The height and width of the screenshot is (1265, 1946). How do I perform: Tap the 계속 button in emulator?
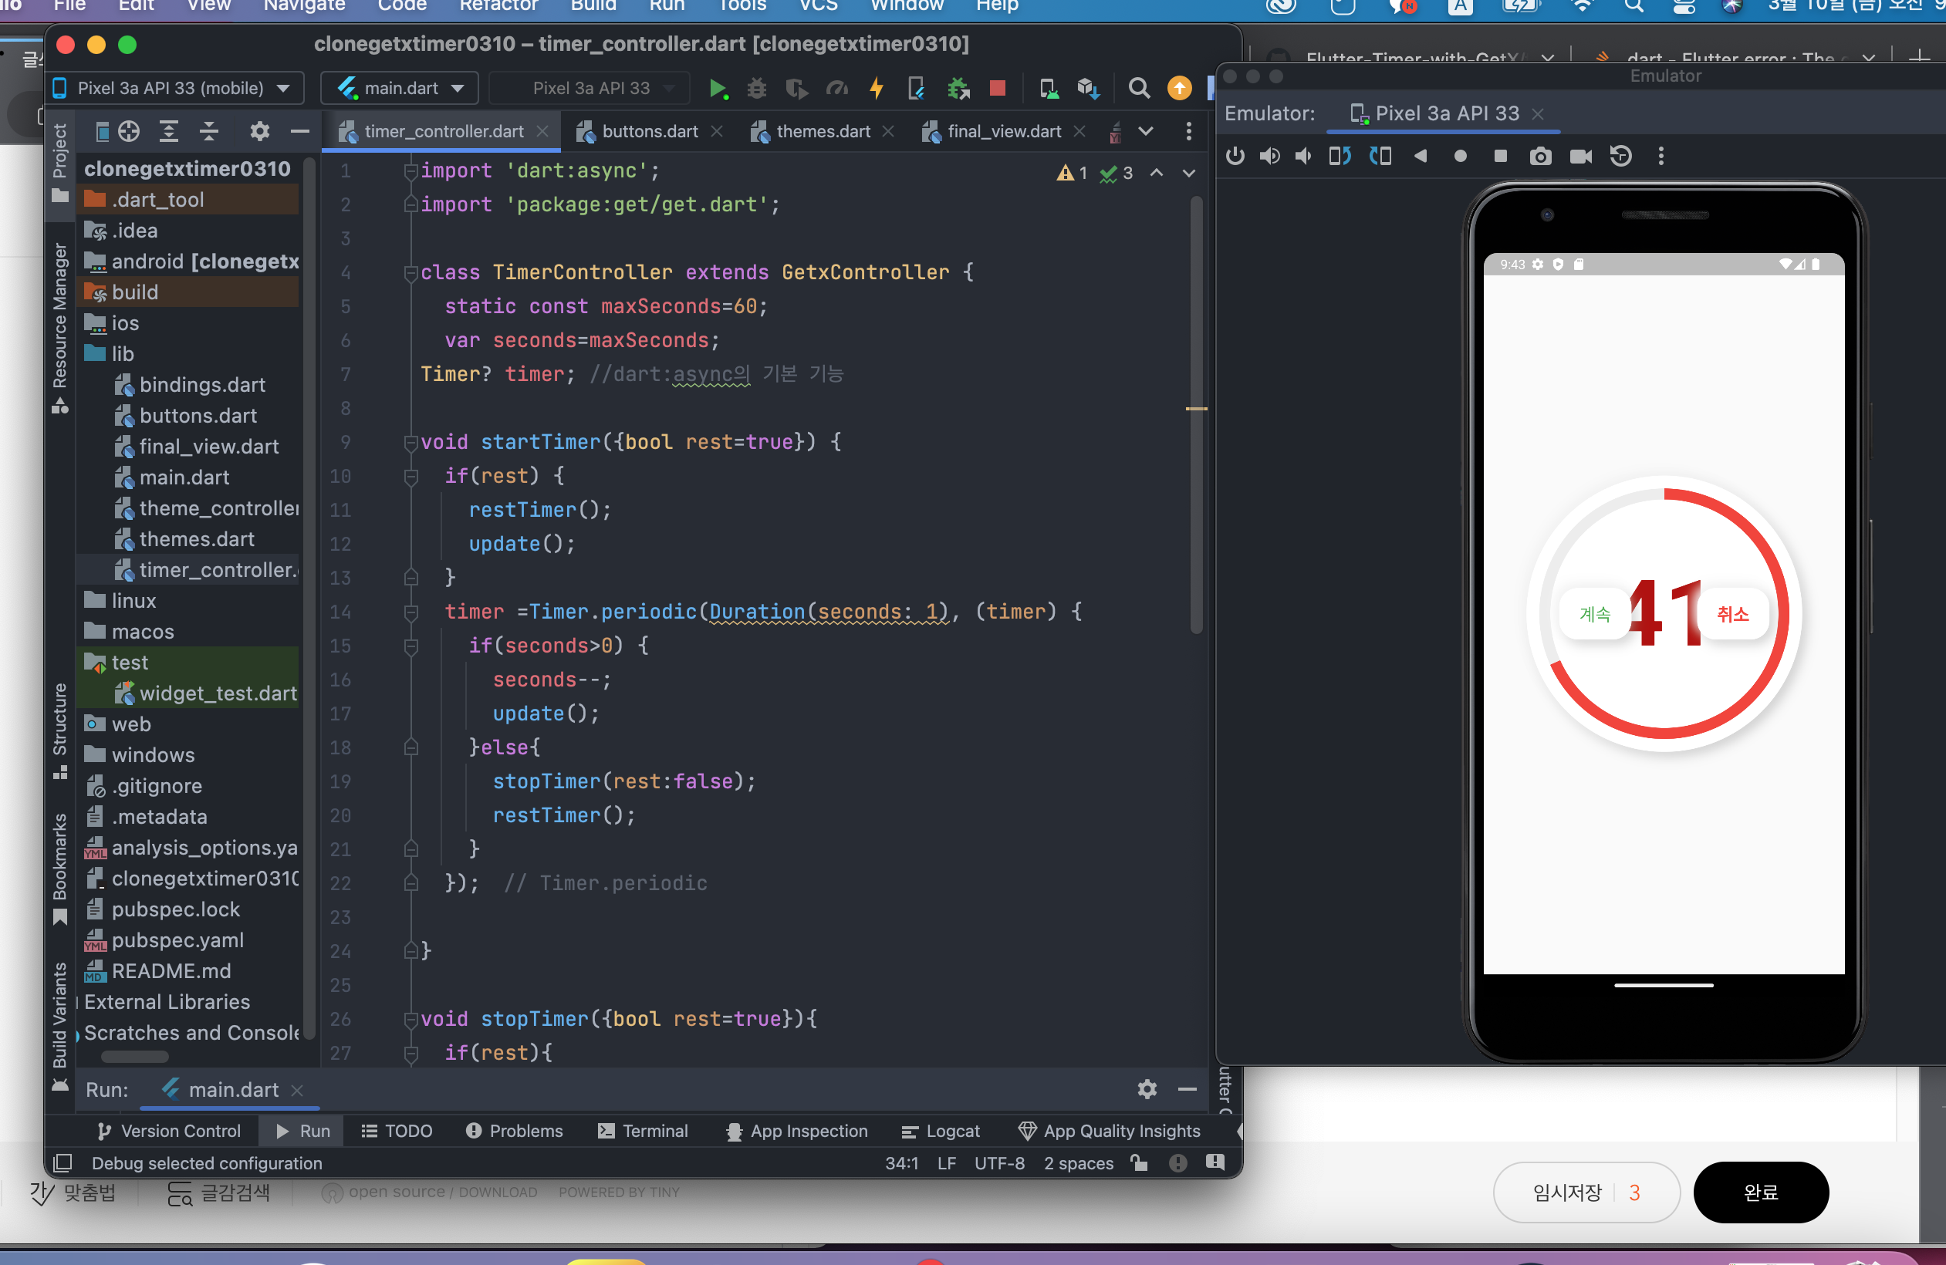1594,614
